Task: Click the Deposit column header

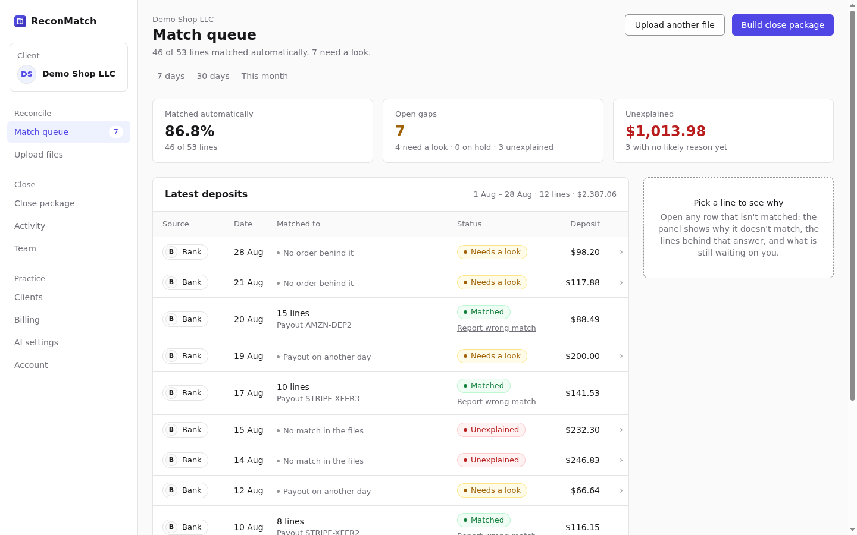Action: [584, 224]
